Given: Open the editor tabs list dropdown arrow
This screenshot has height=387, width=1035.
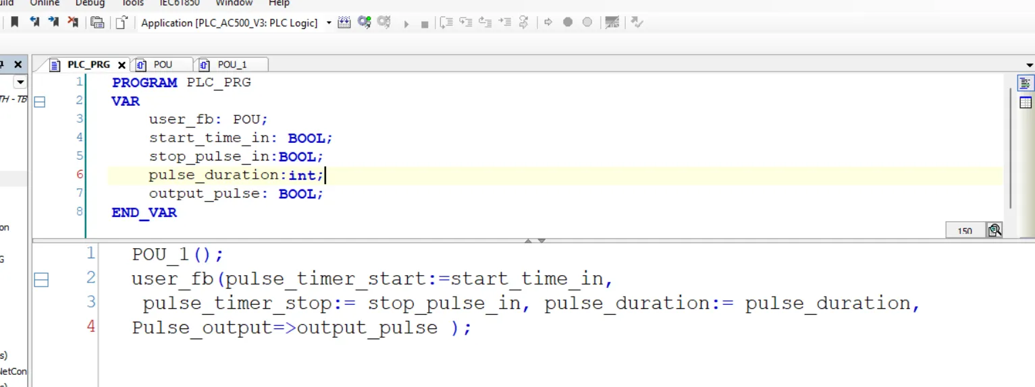Looking at the screenshot, I should [1030, 65].
